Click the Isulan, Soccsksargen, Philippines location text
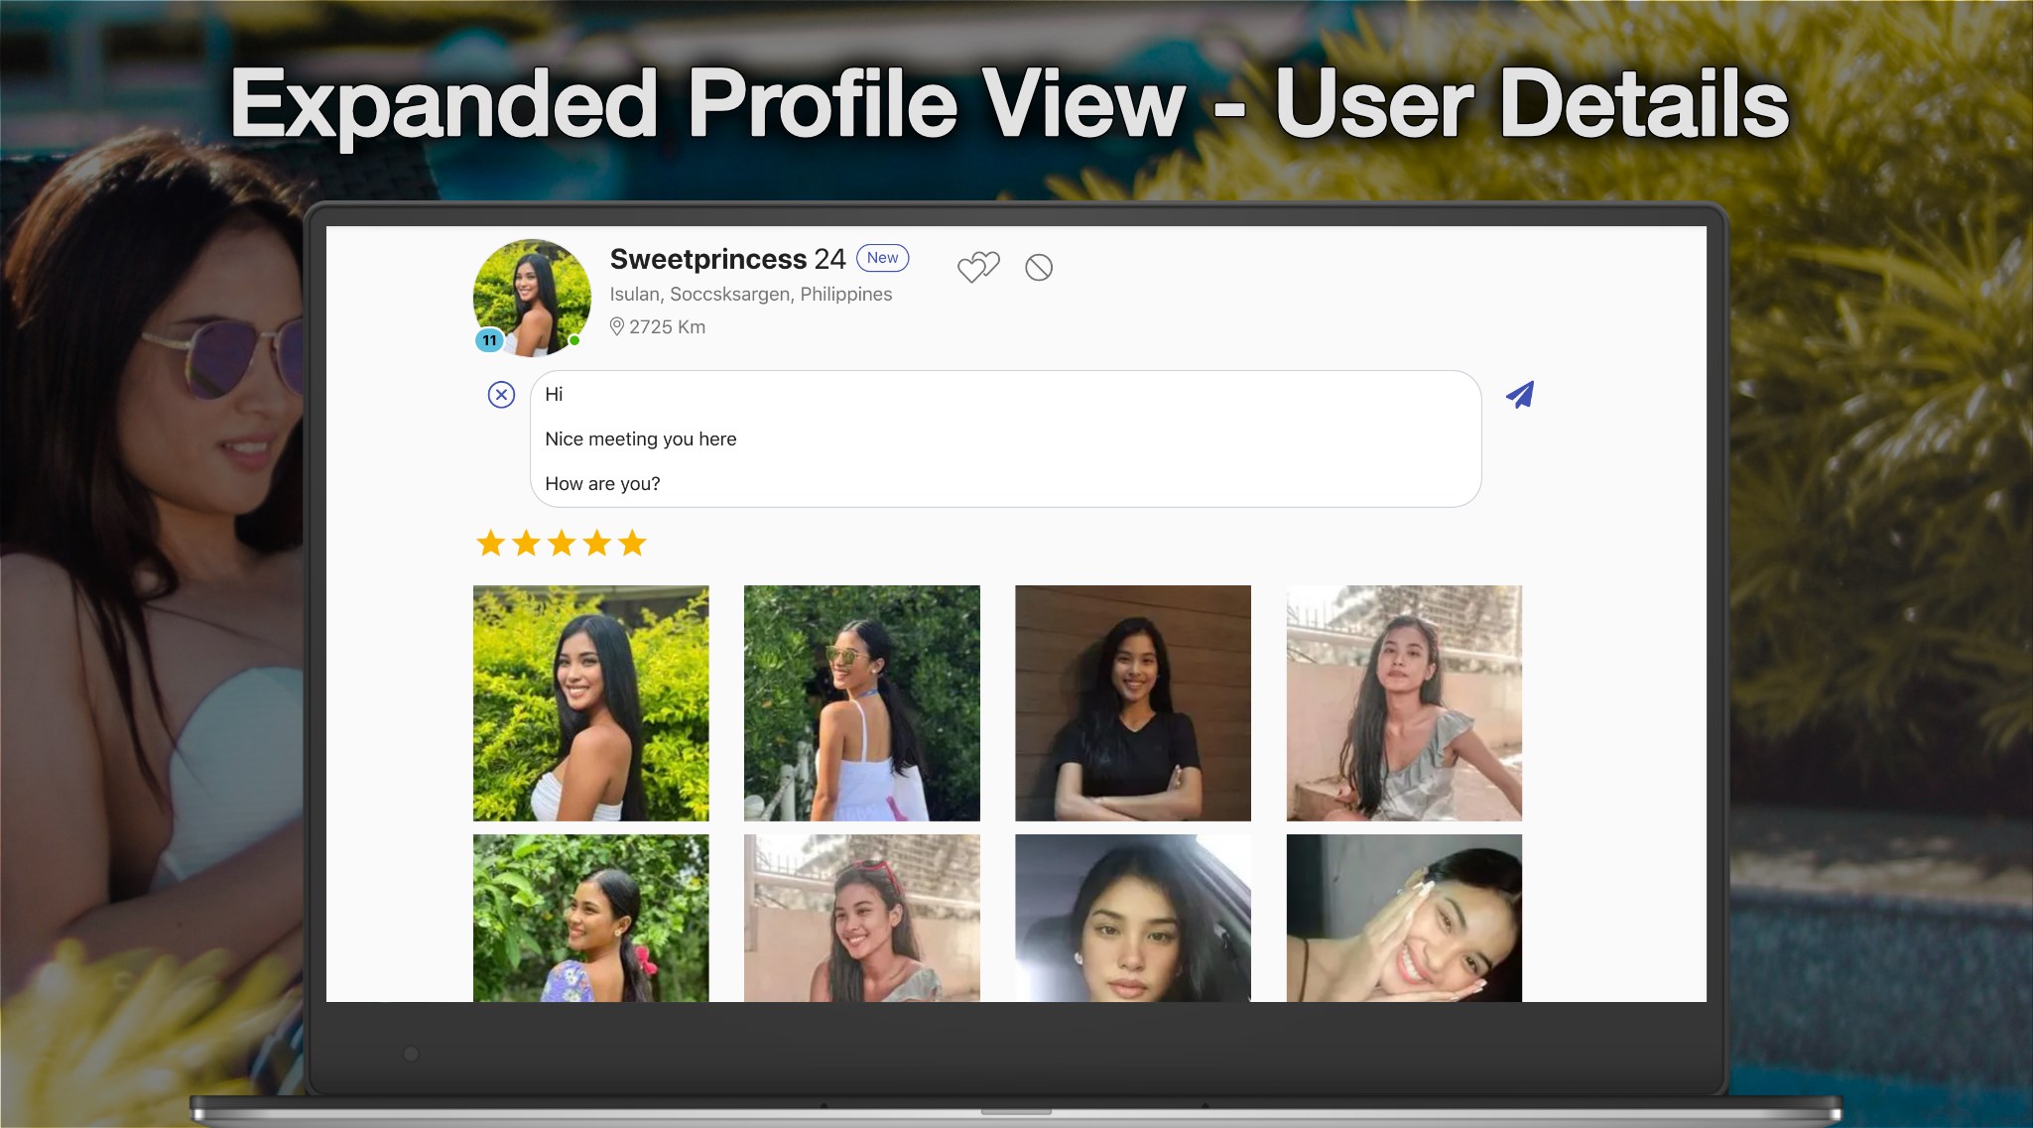This screenshot has height=1128, width=2033. click(750, 295)
